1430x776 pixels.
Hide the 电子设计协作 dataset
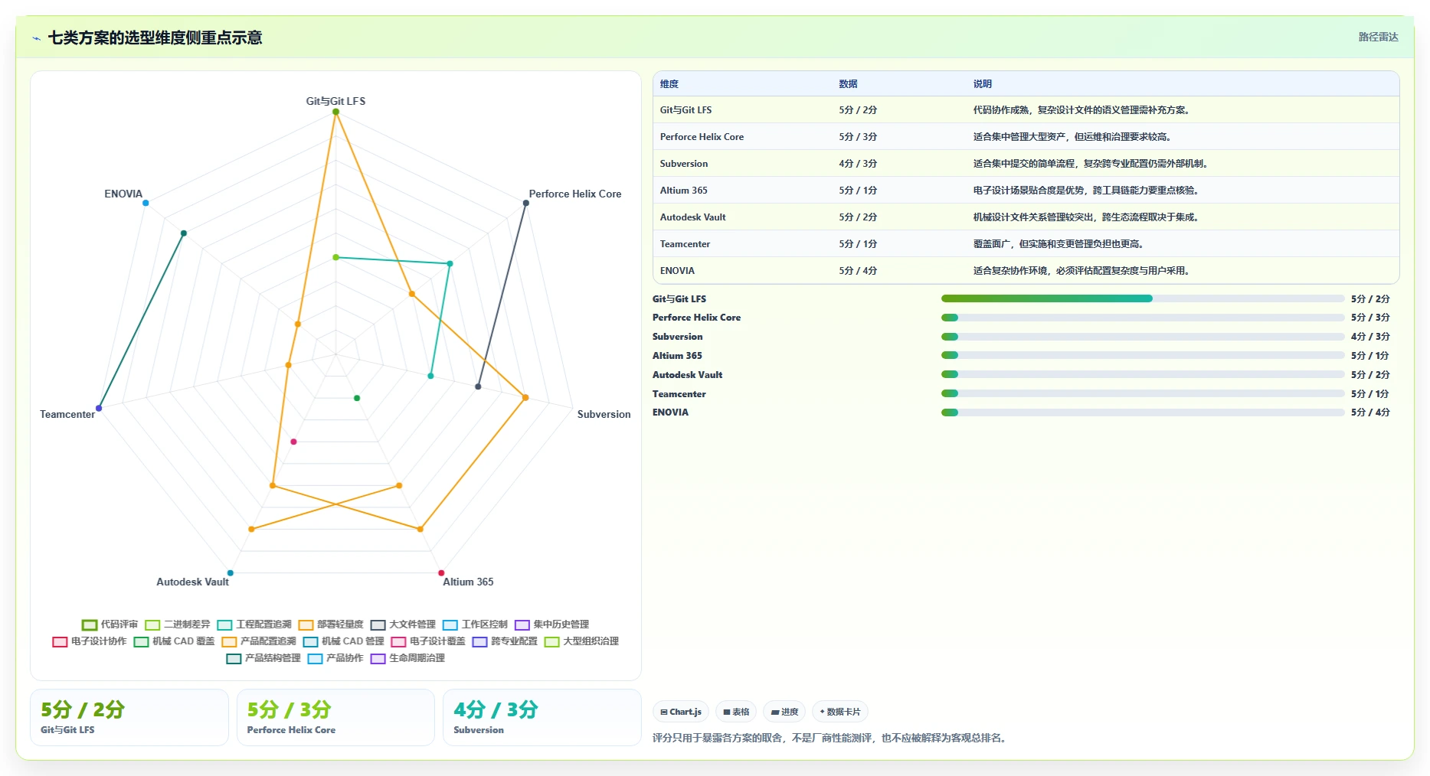tap(89, 641)
